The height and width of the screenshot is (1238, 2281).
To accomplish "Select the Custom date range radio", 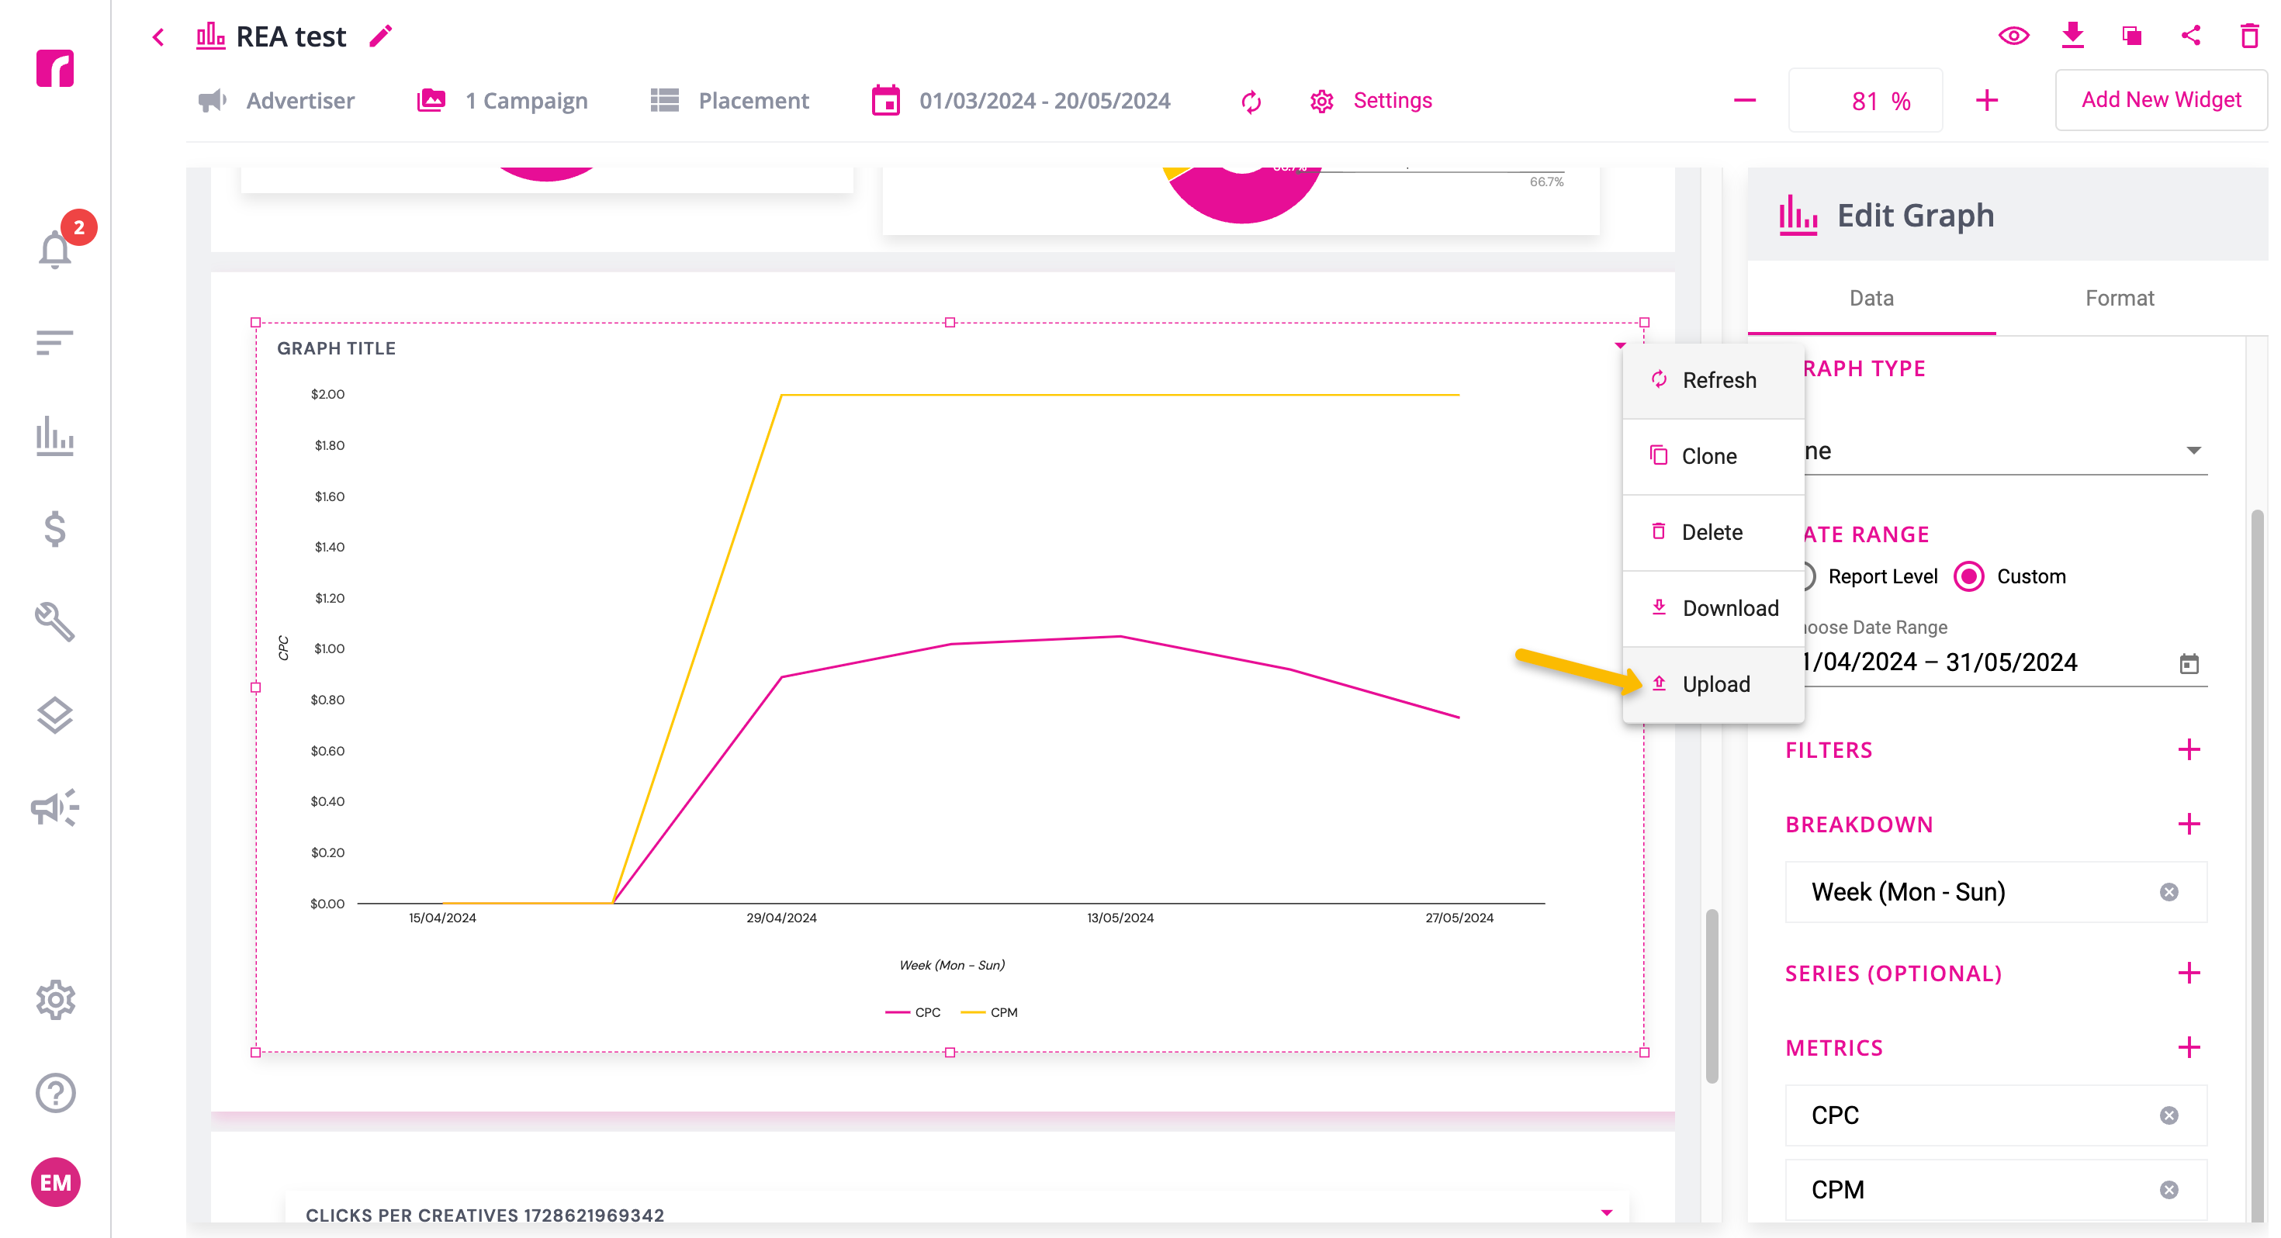I will click(1968, 576).
